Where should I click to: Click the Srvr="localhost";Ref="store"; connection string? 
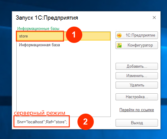point(42,122)
